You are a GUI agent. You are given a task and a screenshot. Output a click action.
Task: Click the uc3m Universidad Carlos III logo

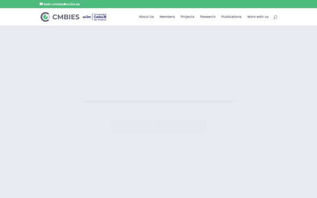point(94,17)
